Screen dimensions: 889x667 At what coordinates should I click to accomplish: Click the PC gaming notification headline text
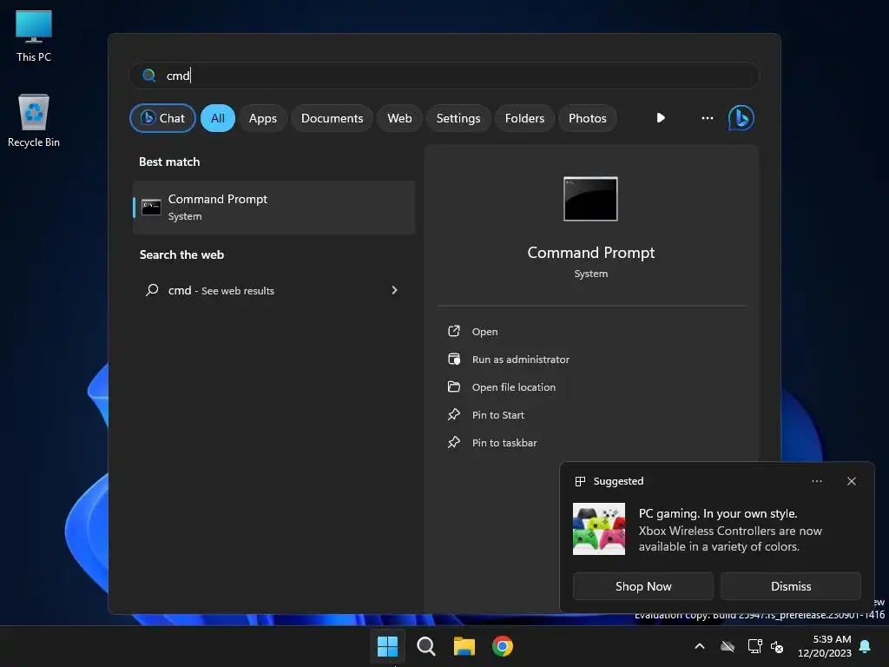pyautogui.click(x=718, y=513)
